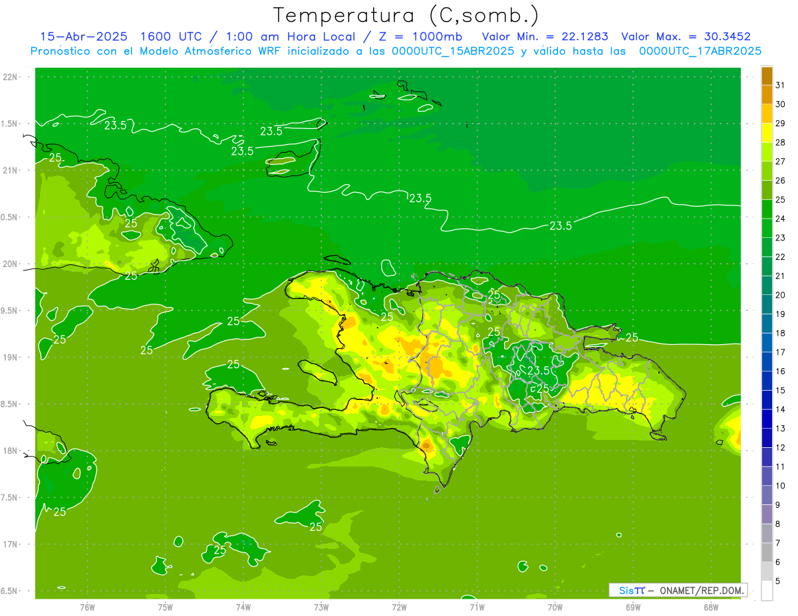The height and width of the screenshot is (616, 798).
Task: Click the "69W" longitude axis label
Action: click(x=632, y=607)
